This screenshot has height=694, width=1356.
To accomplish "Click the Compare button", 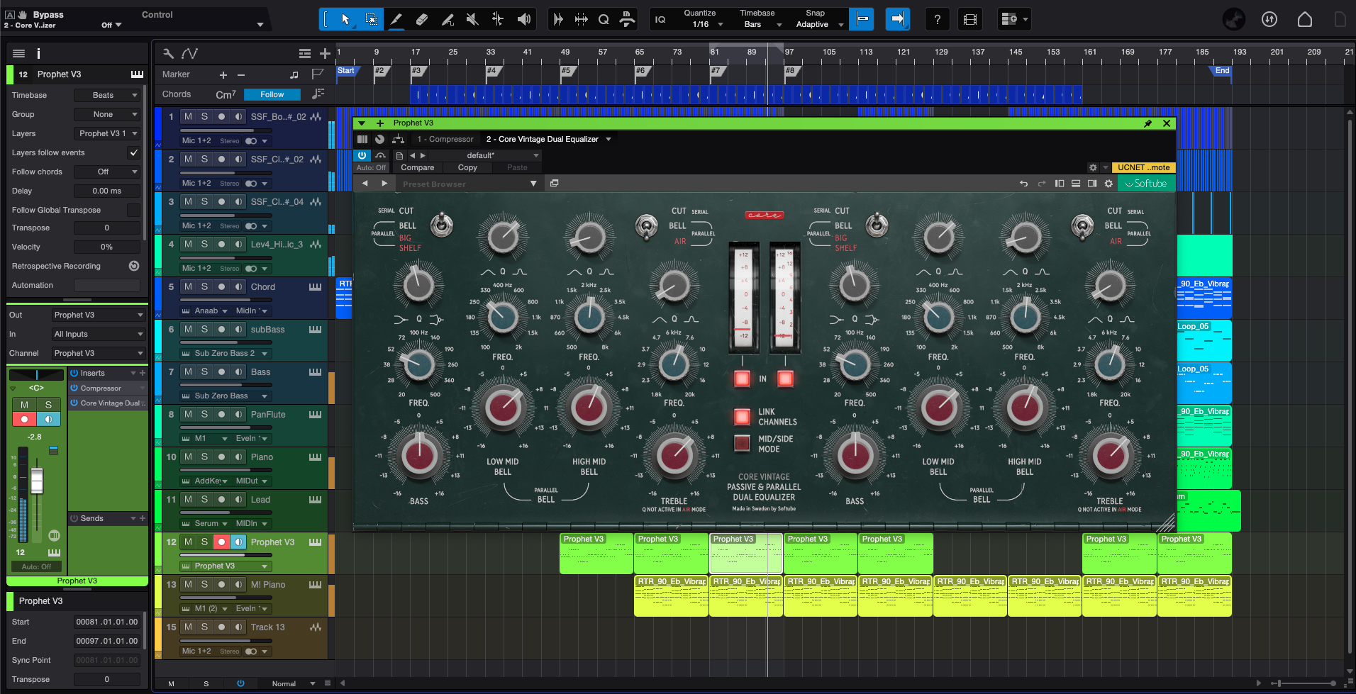I will coord(417,168).
